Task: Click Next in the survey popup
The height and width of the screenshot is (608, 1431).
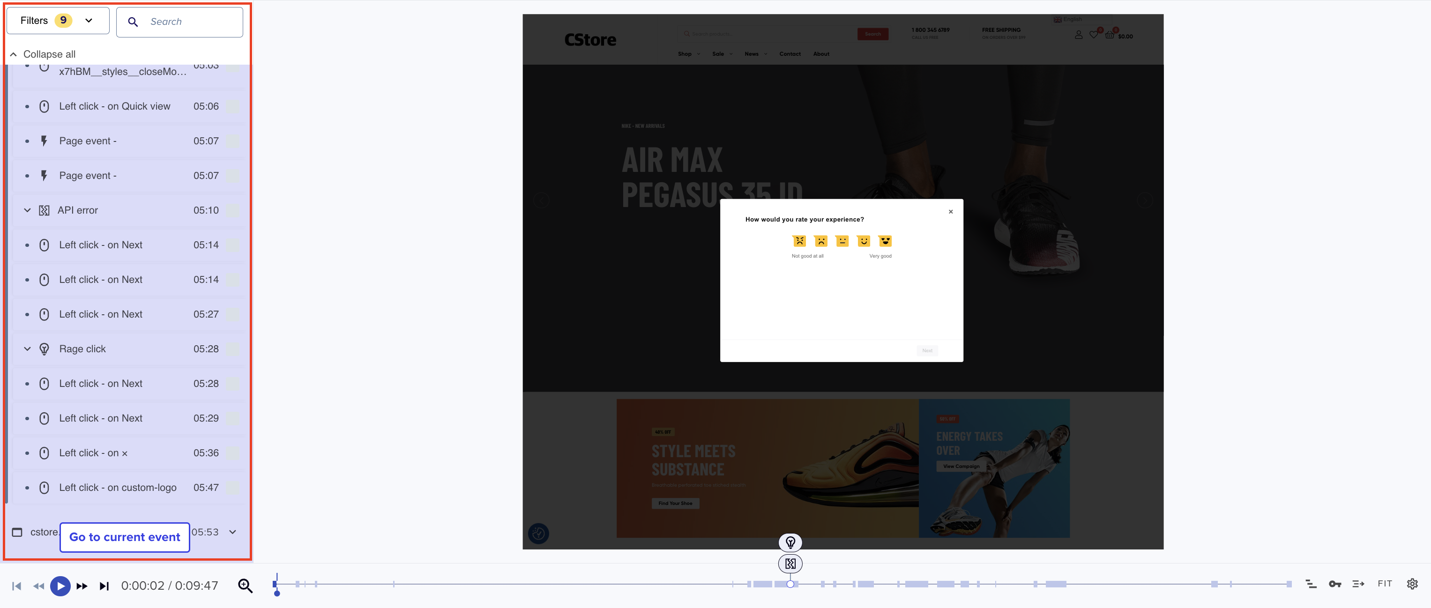Action: click(927, 351)
